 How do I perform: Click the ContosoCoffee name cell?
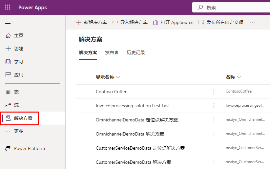click(x=239, y=91)
